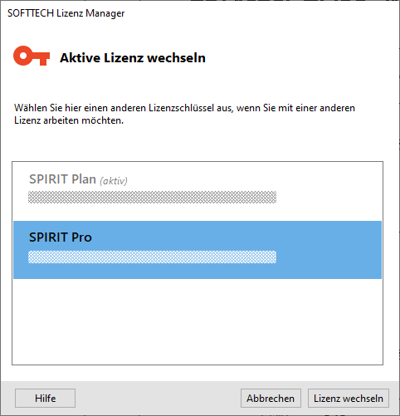
Task: Click the text line Lizenz arbeiten möchten
Action: [x=69, y=120]
